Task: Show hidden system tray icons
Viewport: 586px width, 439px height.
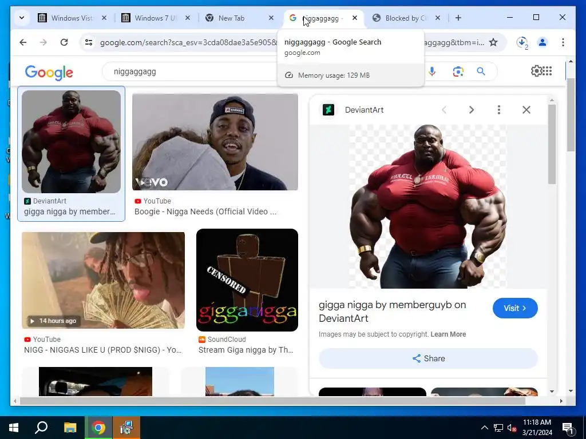Action: pos(484,428)
